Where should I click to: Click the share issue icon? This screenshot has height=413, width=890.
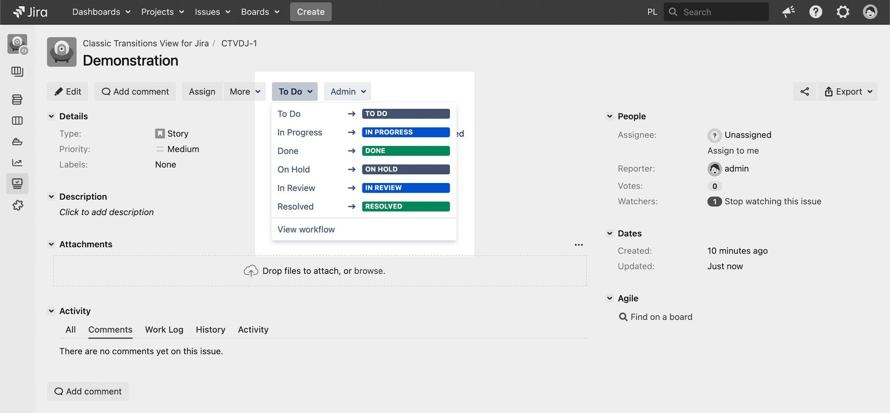coord(805,92)
